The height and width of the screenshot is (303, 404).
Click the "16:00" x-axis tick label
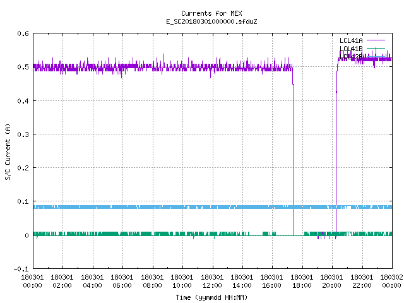(x=272, y=285)
